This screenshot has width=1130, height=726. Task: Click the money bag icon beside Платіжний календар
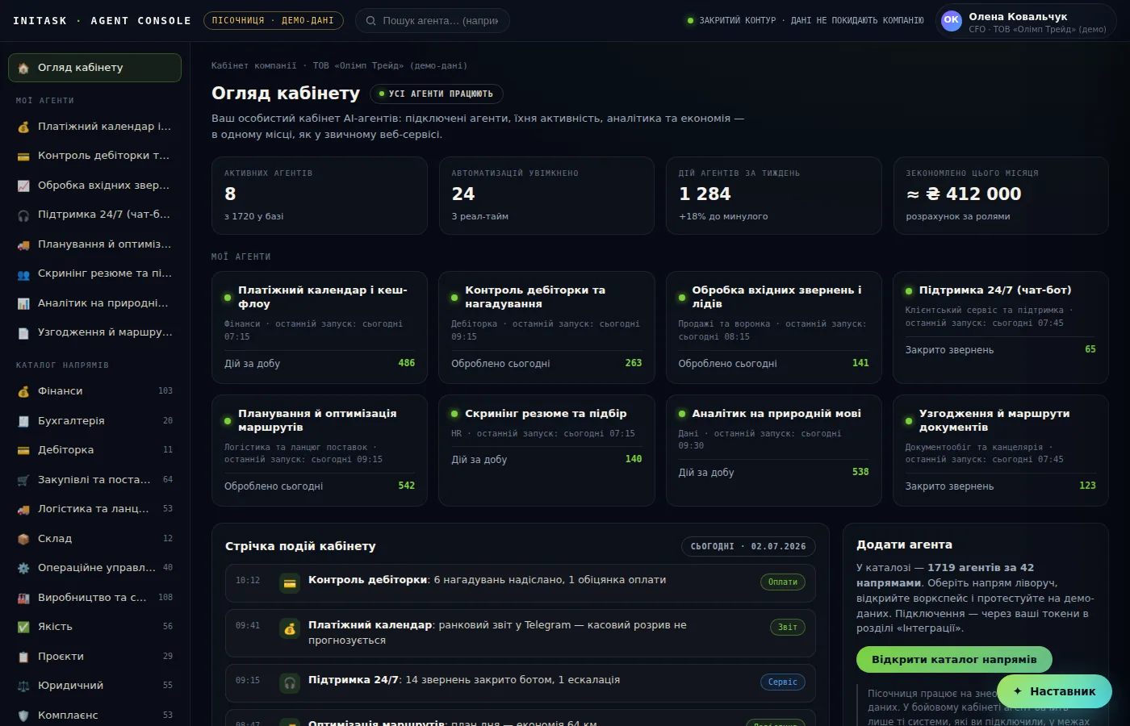point(23,127)
